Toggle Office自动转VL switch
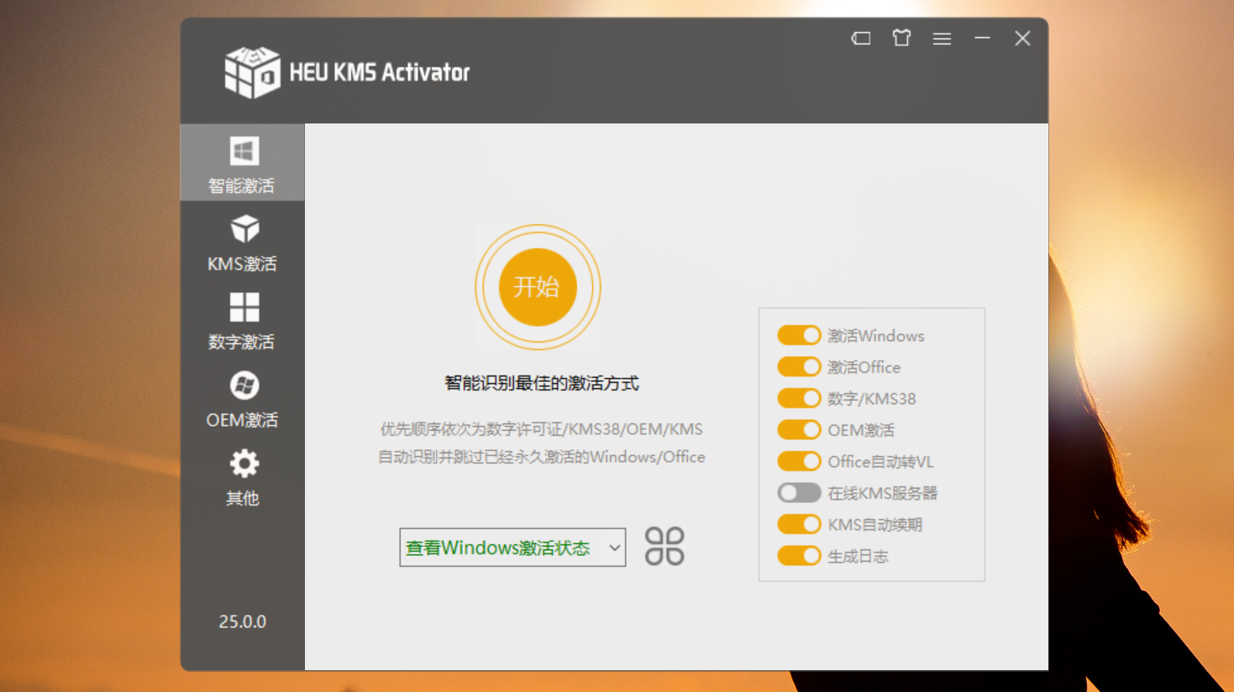This screenshot has width=1234, height=692. pos(799,461)
